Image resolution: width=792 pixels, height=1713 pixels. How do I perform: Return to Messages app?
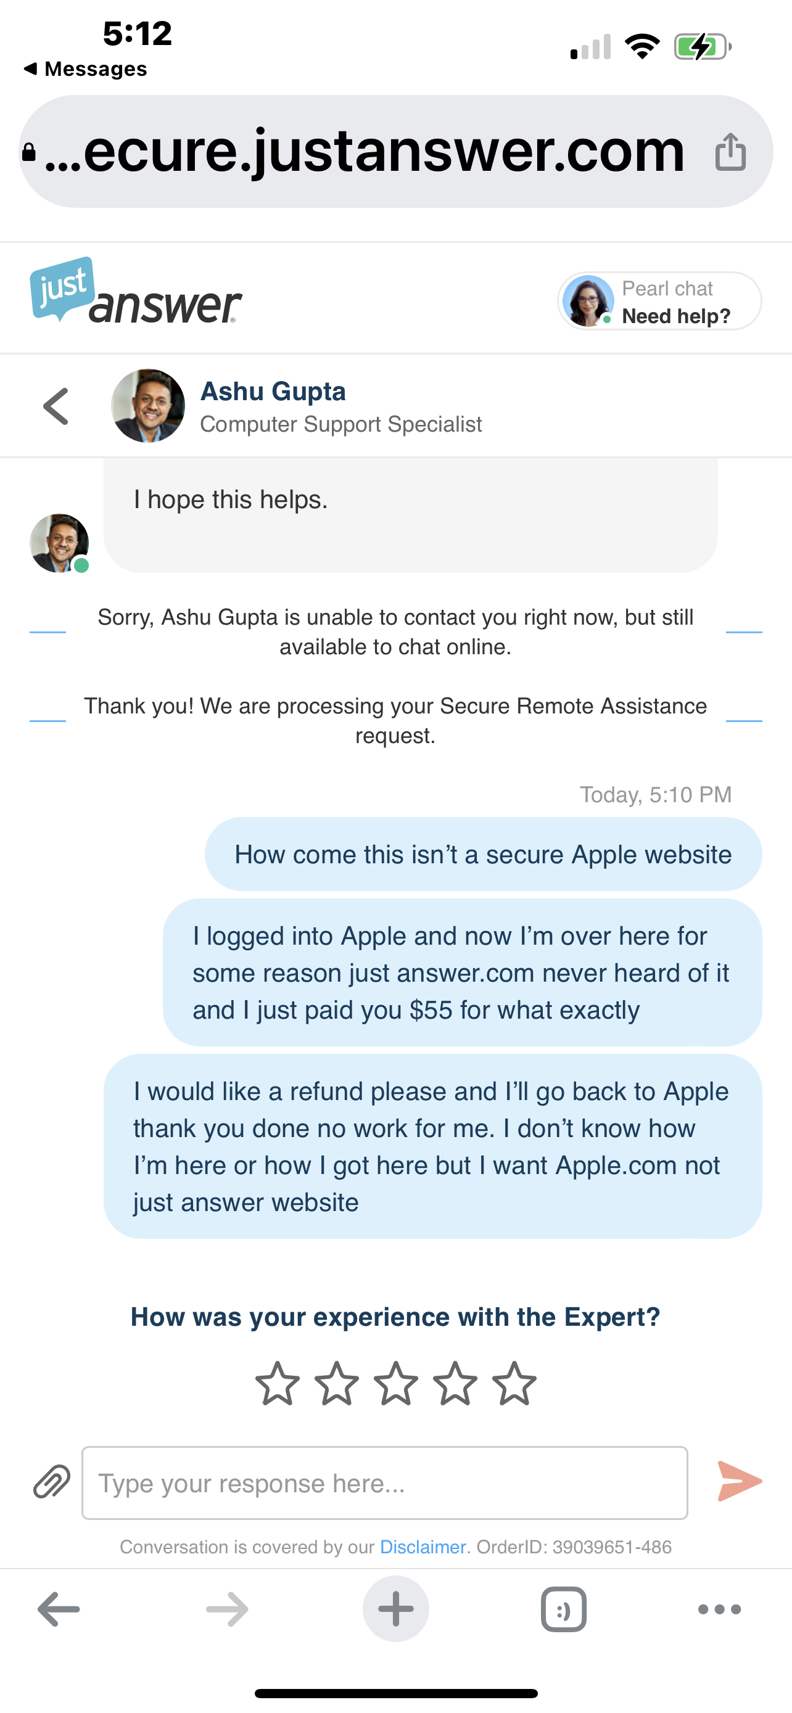point(85,68)
